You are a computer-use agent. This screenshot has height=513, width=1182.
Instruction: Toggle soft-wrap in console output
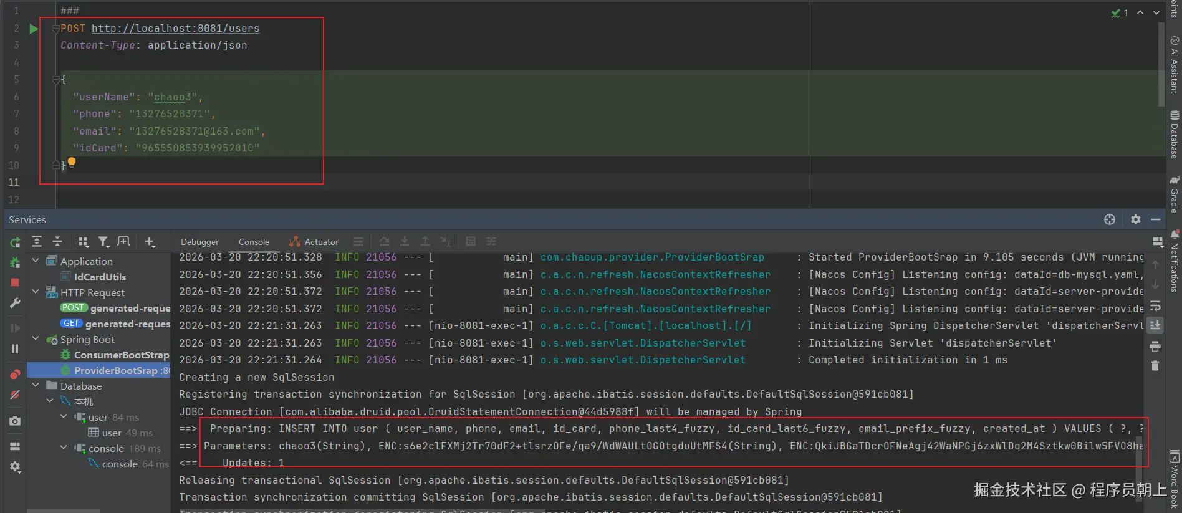(1155, 305)
